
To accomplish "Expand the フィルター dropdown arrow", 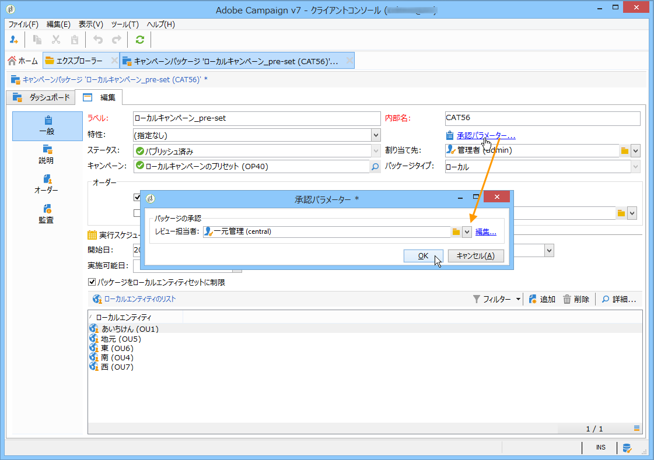I will (x=518, y=299).
